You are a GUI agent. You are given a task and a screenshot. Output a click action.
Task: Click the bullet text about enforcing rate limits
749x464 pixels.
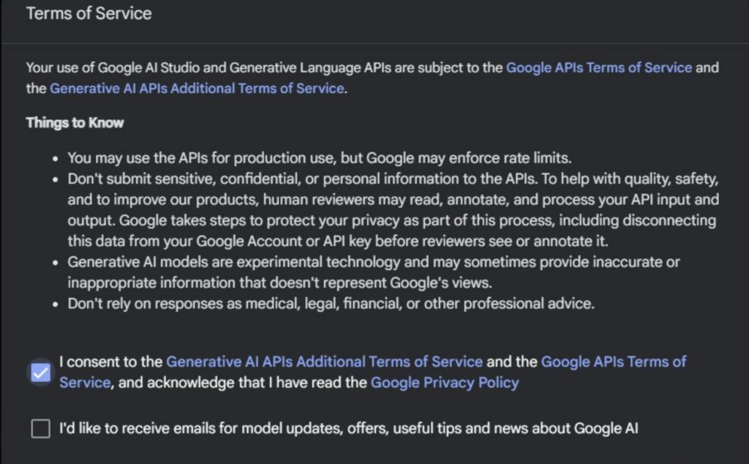pyautogui.click(x=319, y=158)
